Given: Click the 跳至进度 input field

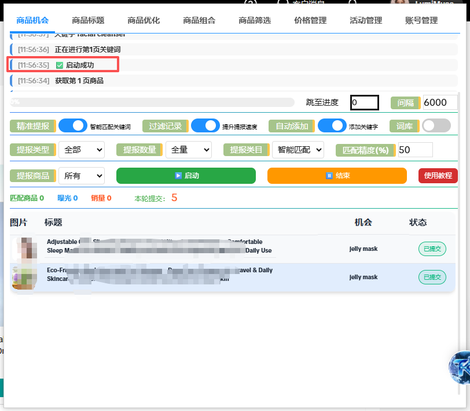Looking at the screenshot, I should pyautogui.click(x=364, y=101).
